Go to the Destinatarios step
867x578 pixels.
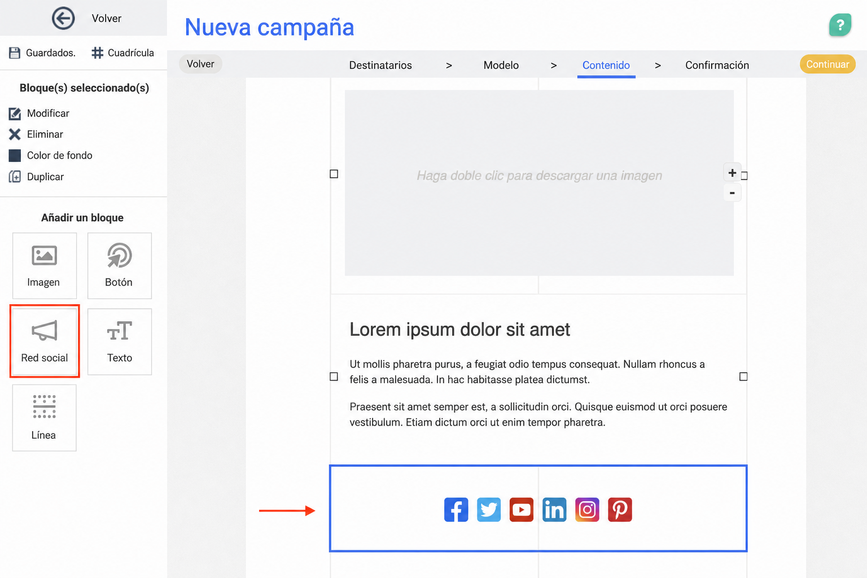pyautogui.click(x=380, y=65)
